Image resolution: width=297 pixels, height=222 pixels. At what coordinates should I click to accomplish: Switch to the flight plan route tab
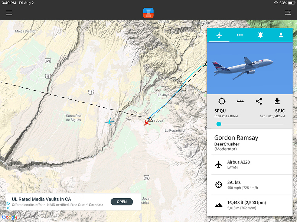(x=240, y=35)
